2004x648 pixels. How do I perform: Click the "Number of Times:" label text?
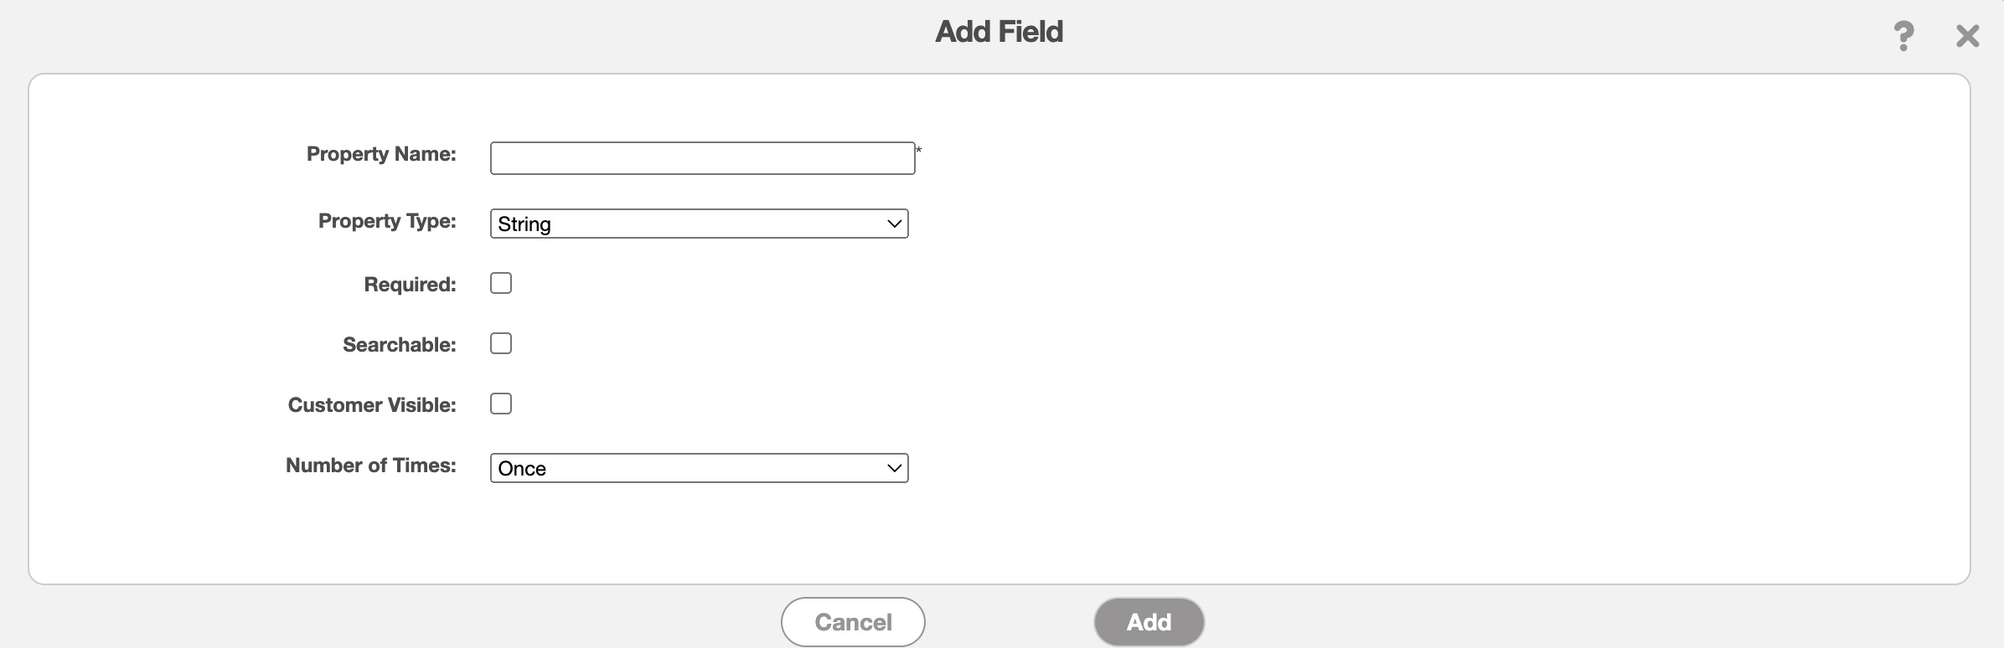(x=370, y=465)
